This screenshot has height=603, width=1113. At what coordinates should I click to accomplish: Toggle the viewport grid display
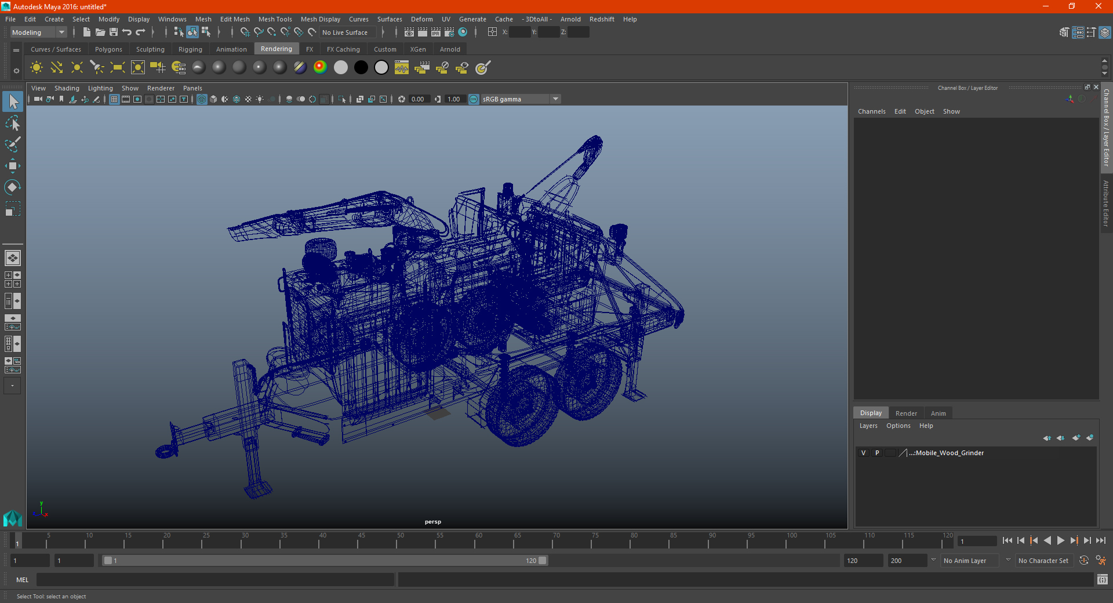point(114,99)
